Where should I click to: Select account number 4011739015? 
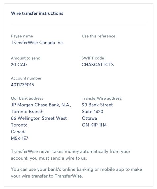(x=23, y=85)
